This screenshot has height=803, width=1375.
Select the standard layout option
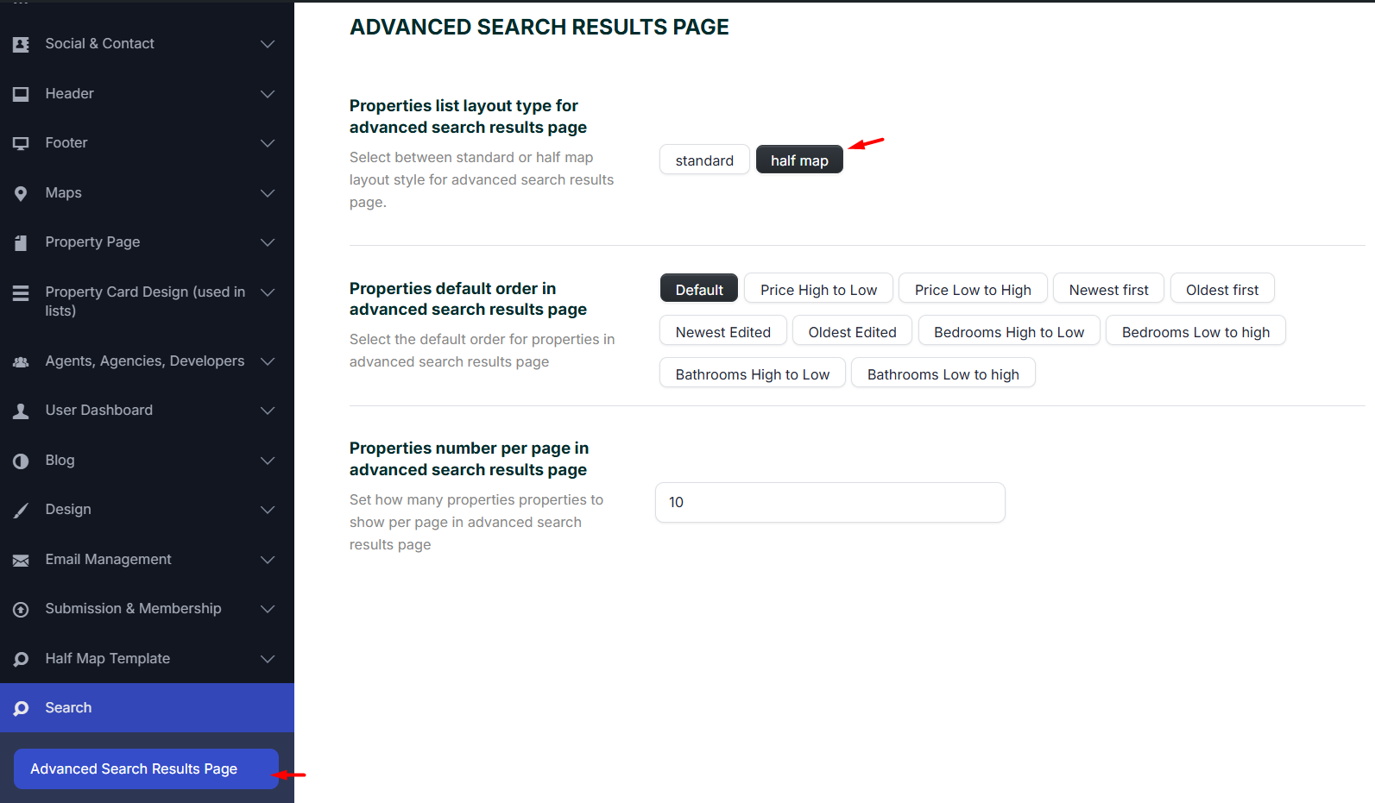[703, 160]
